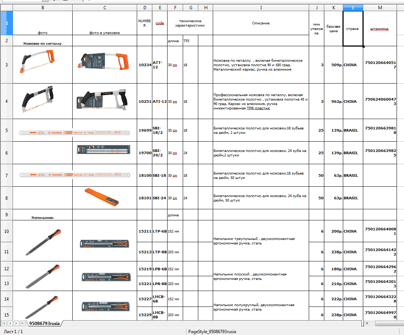Click the 'штрихкод' header cell
Screen dimensions: 404x335
click(x=380, y=28)
